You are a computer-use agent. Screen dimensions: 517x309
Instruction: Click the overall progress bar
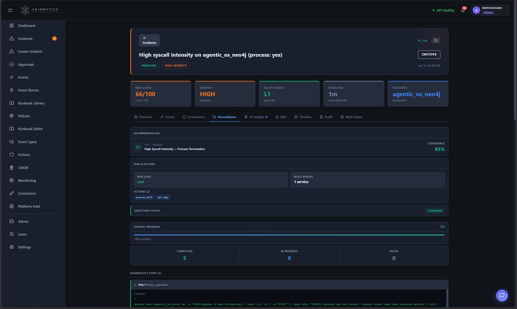pos(289,235)
